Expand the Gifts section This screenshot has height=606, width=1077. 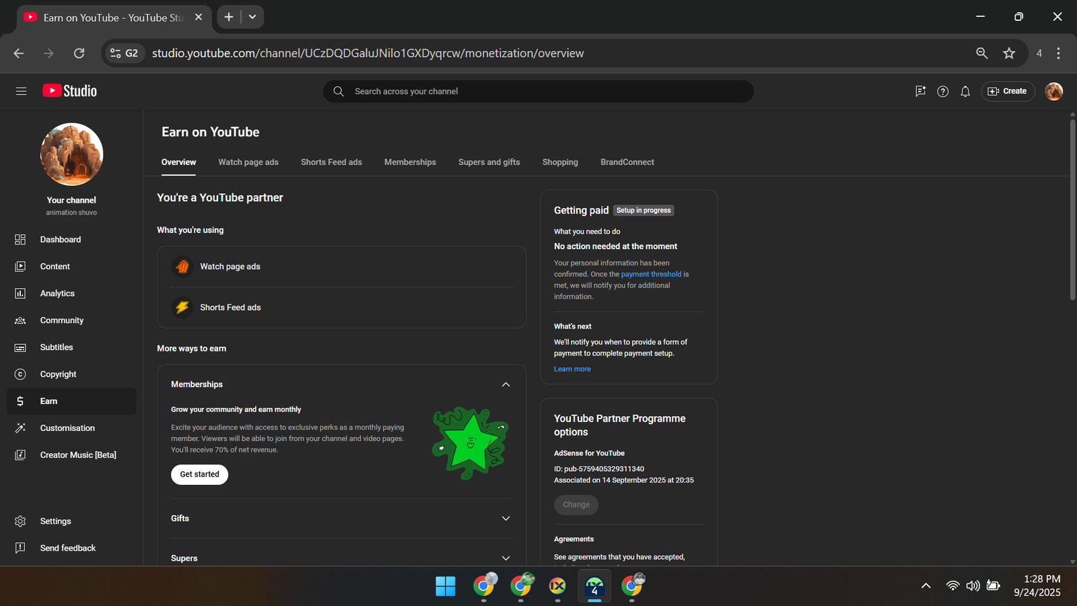(506, 518)
